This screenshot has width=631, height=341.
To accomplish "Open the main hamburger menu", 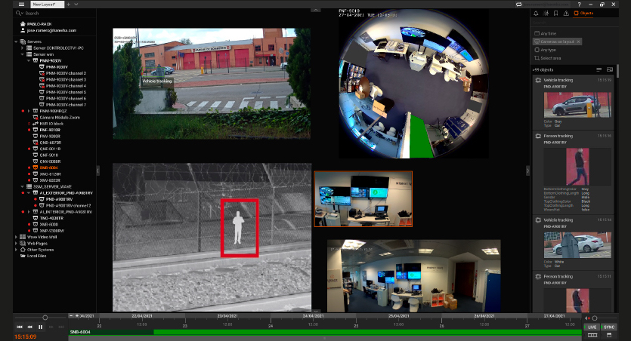I will point(21,5).
